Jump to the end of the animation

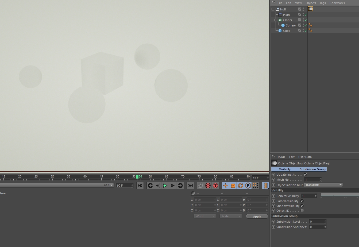pyautogui.click(x=190, y=186)
